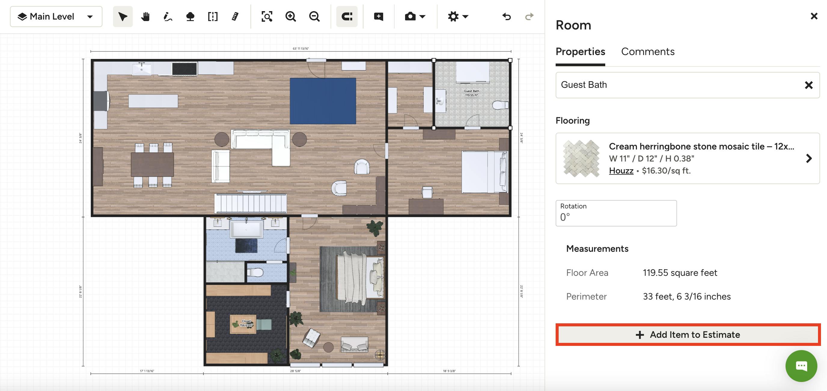Viewport: 827px width, 391px height.
Task: Switch to the Comments tab
Action: [x=648, y=51]
